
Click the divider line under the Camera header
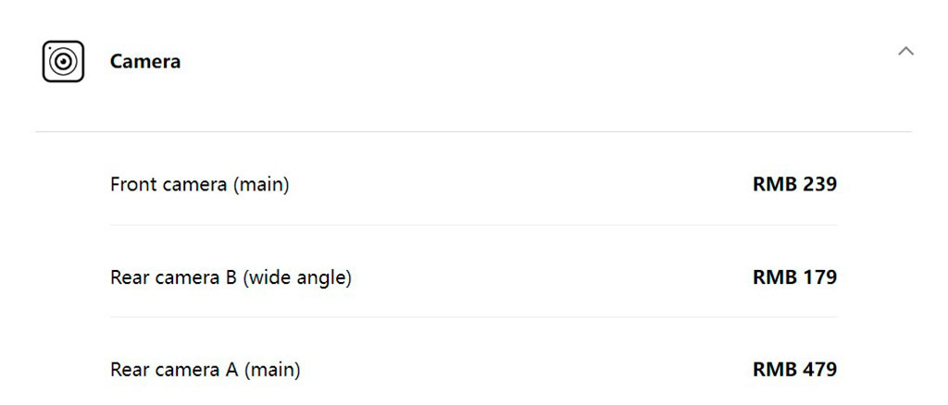[473, 131]
